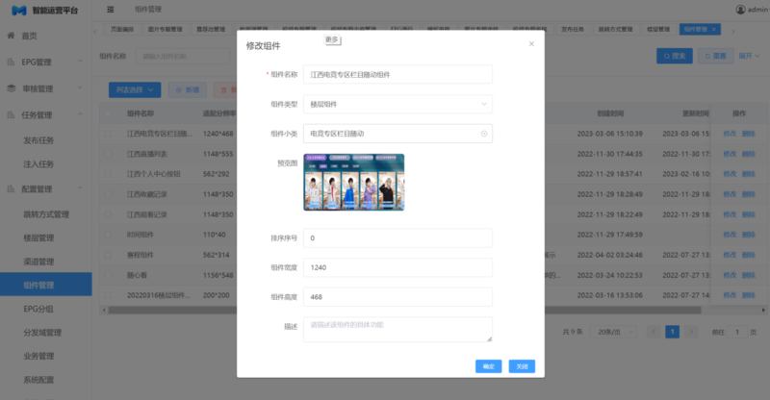Viewport: 770px width, 400px height.
Task: Check the 江西个人中心按钮 row checkbox
Action: [109, 174]
